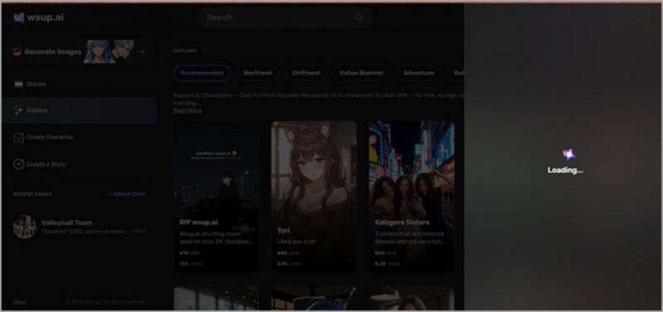Select the Boyfriend category chip
The height and width of the screenshot is (312, 663).
[258, 73]
